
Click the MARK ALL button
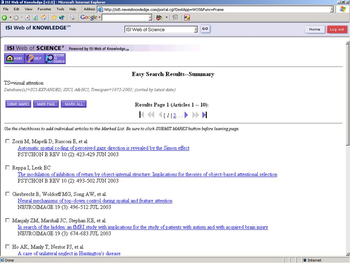pos(74,104)
